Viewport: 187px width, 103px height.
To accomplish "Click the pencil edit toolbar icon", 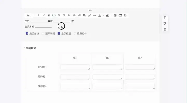I will click(125, 15).
